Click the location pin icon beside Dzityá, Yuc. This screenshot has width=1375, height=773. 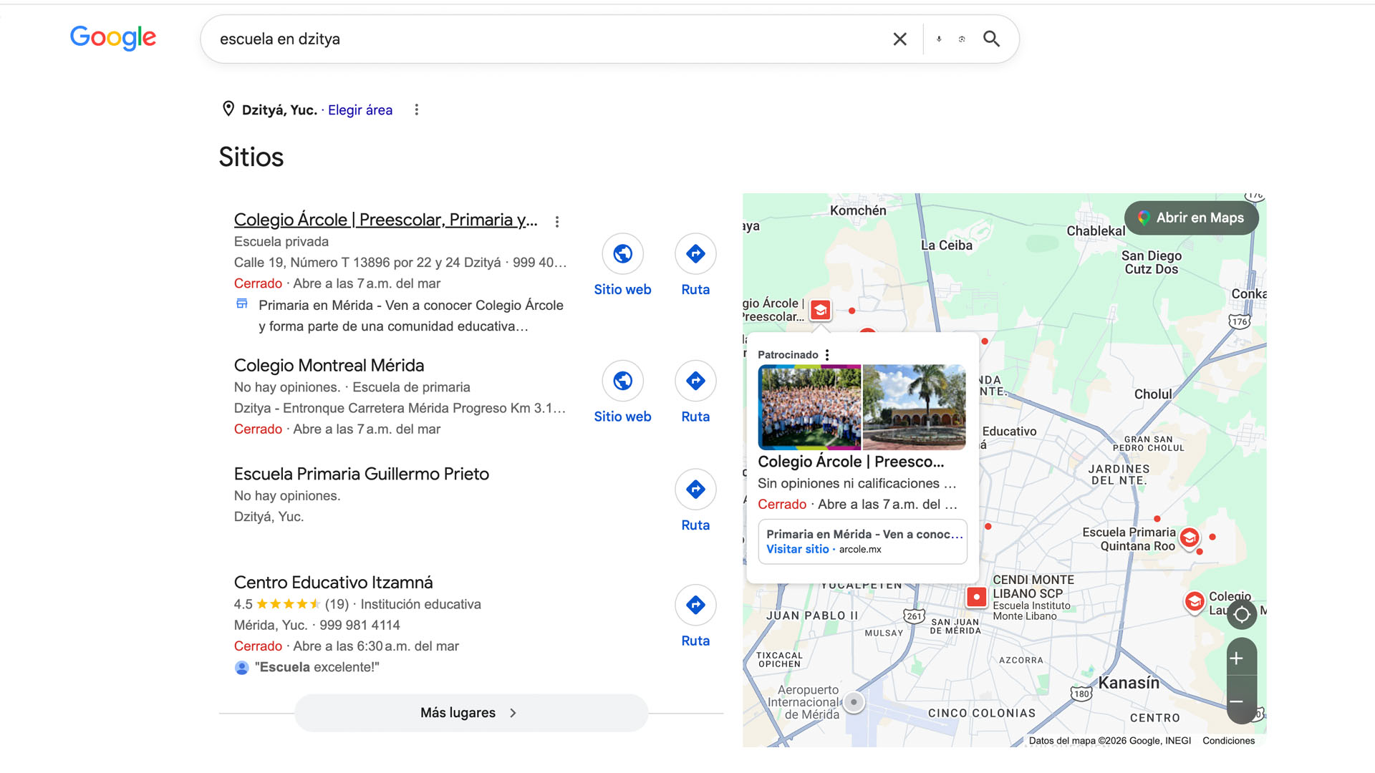228,109
